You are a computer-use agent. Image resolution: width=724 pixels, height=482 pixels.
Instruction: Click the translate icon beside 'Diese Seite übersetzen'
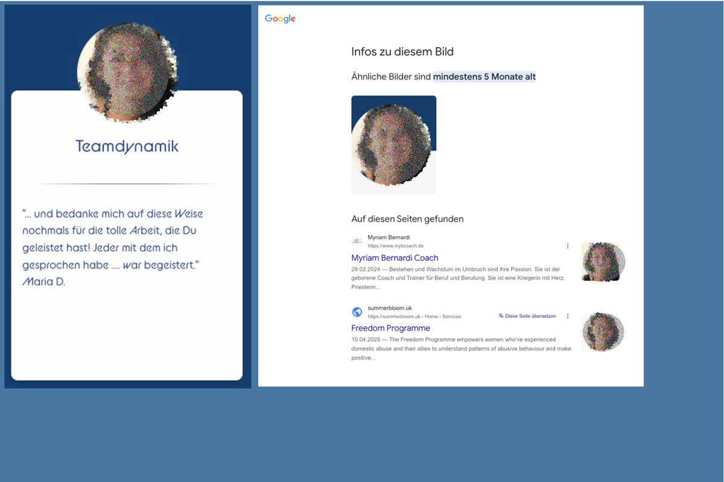(x=501, y=316)
